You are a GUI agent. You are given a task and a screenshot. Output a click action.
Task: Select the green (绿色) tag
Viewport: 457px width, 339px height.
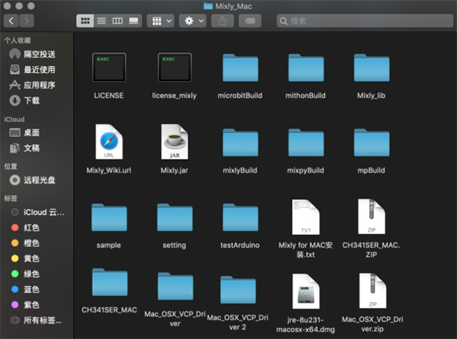(26, 274)
